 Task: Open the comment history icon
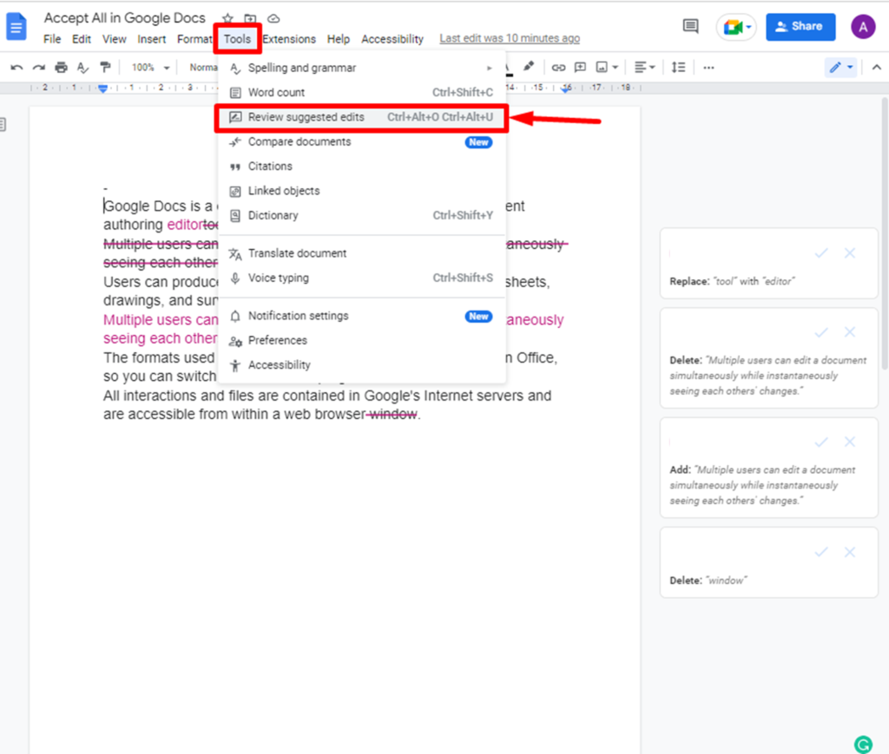(690, 26)
